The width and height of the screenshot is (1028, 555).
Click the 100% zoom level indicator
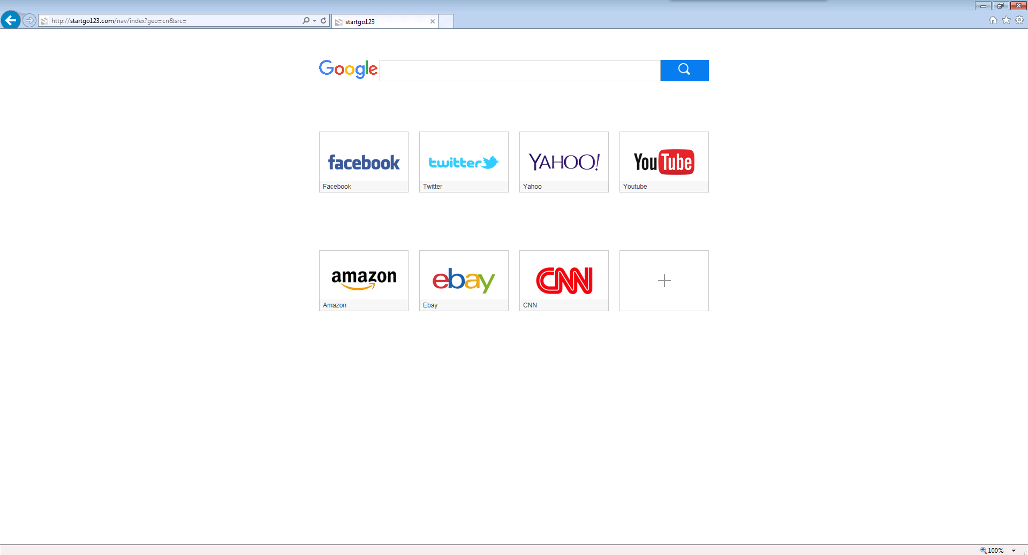click(x=992, y=550)
